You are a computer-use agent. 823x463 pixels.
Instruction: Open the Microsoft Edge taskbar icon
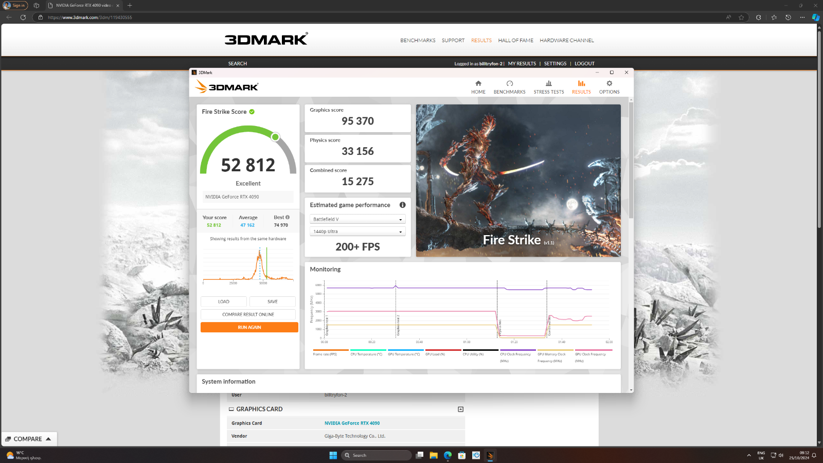[x=448, y=455]
